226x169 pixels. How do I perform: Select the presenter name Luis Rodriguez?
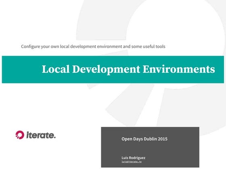click(x=133, y=158)
